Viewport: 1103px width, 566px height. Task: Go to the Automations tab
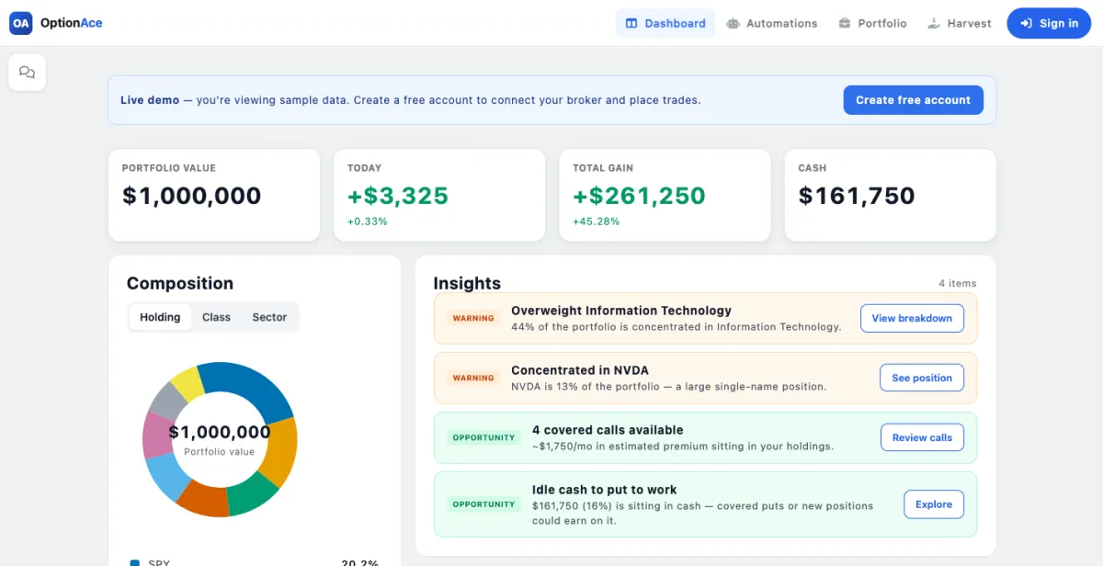point(771,23)
